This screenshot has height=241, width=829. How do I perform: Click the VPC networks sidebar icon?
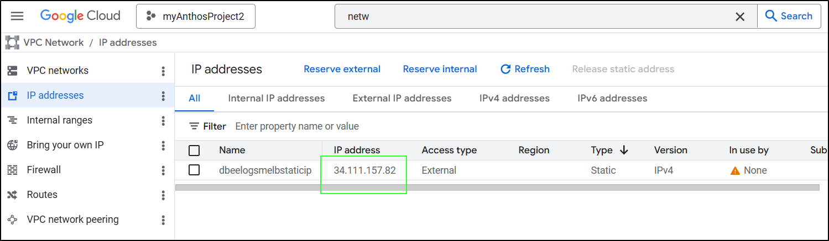(12, 71)
